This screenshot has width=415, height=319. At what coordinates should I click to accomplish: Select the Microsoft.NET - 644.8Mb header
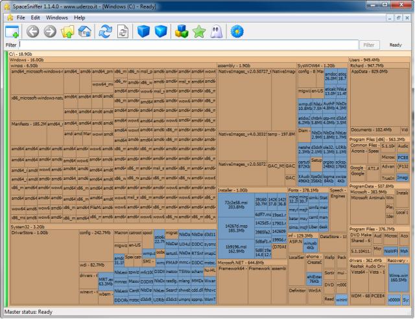point(252,263)
